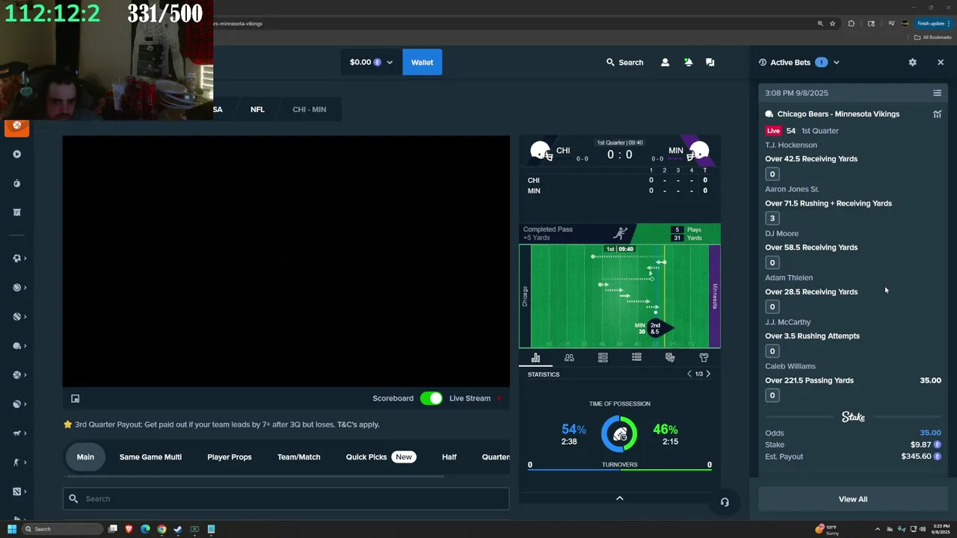
Task: Click the black live stream video area
Action: (286, 262)
